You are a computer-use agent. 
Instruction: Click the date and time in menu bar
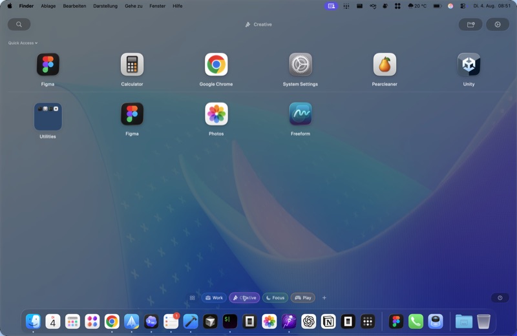point(492,6)
